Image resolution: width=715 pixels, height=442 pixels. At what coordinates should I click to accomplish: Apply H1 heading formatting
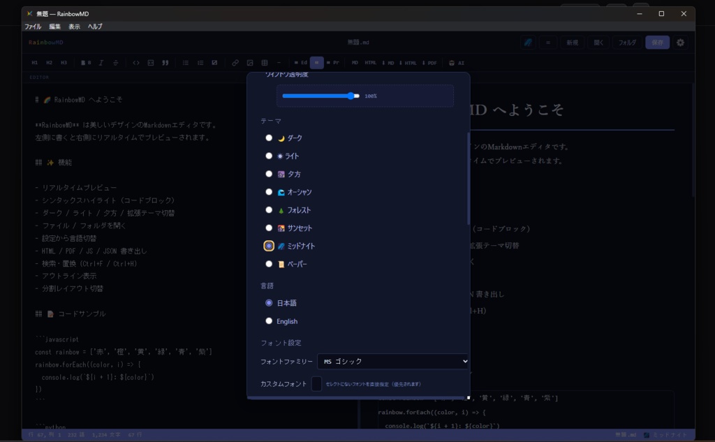(34, 62)
